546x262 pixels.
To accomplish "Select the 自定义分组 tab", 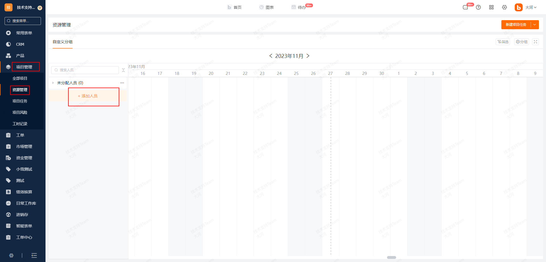I will coord(63,42).
